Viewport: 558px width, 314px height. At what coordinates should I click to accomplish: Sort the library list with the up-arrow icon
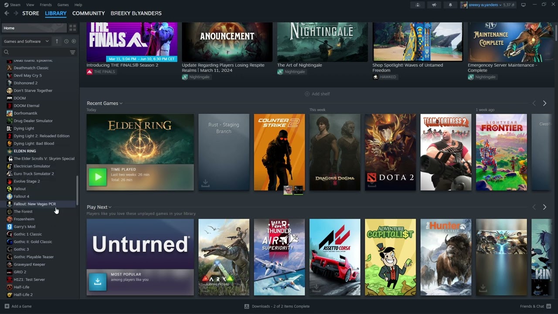click(x=57, y=41)
